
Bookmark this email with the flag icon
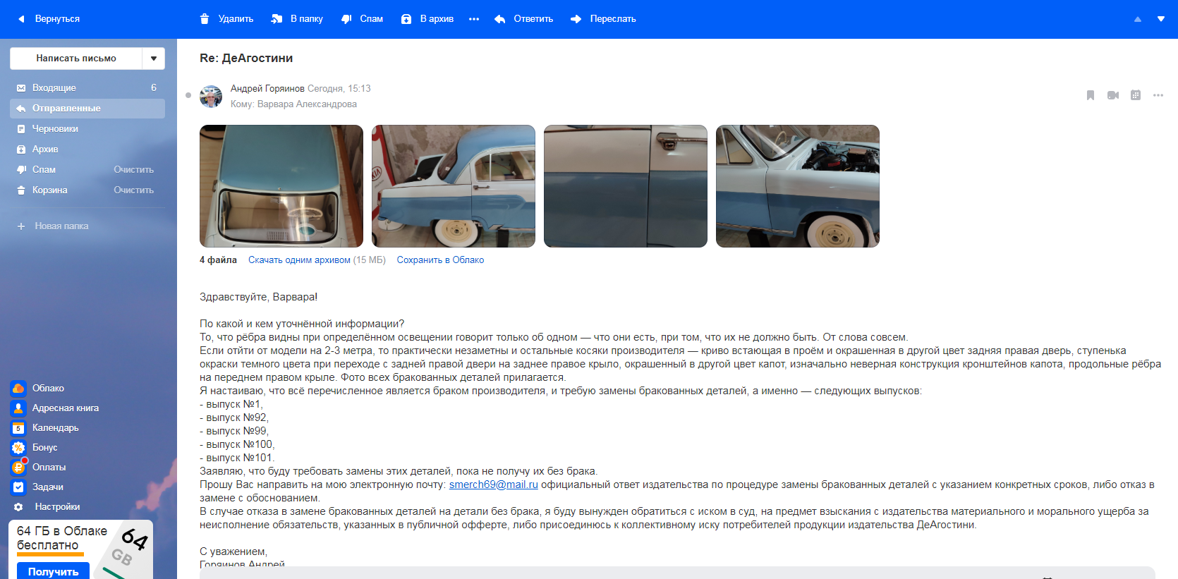pyautogui.click(x=1091, y=95)
